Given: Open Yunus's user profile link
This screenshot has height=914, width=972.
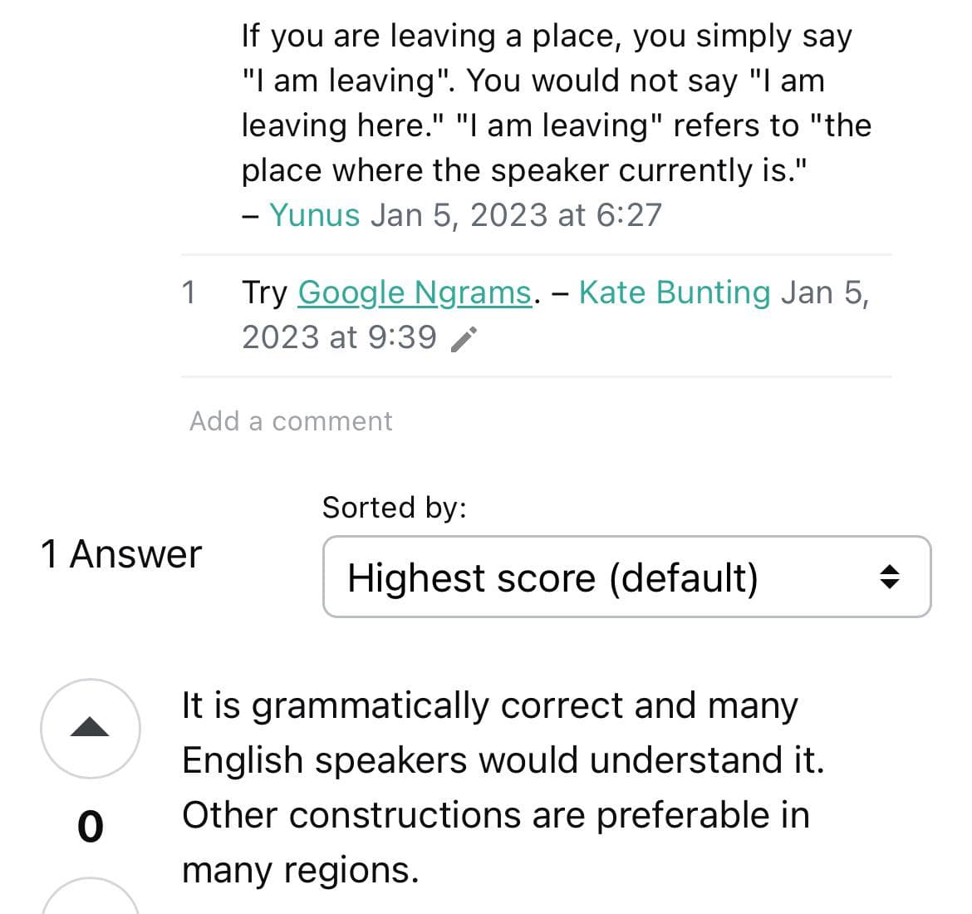Looking at the screenshot, I should coord(314,215).
